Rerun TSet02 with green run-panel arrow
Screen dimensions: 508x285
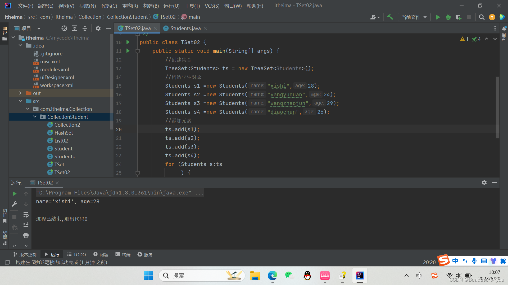point(14,194)
